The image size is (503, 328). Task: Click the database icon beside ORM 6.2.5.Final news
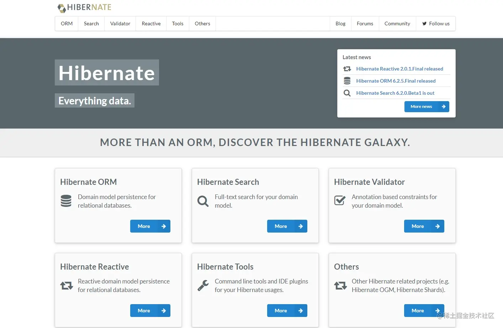(x=347, y=81)
